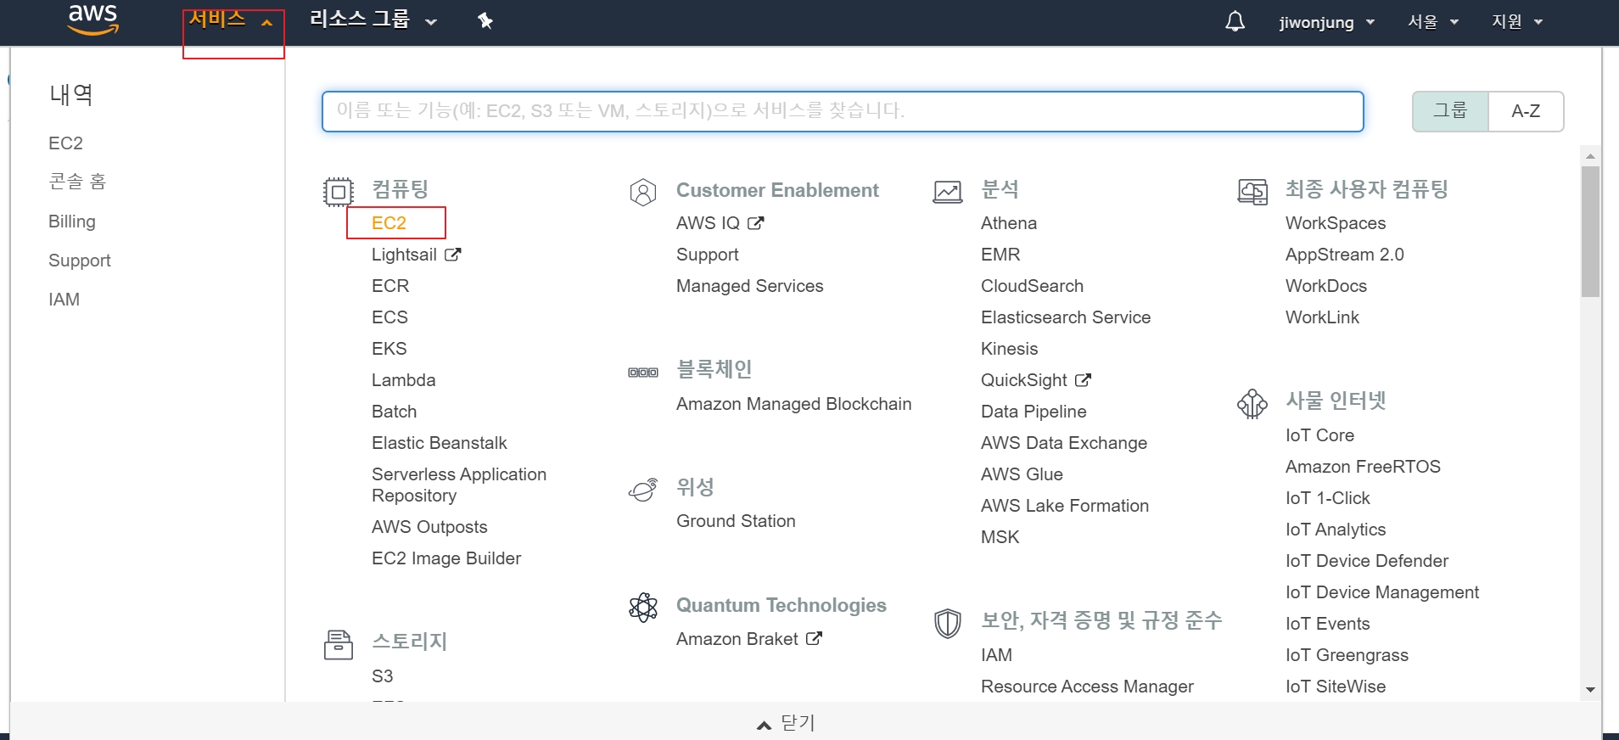
Task: Click the 닫기 close menu button
Action: pos(786,723)
